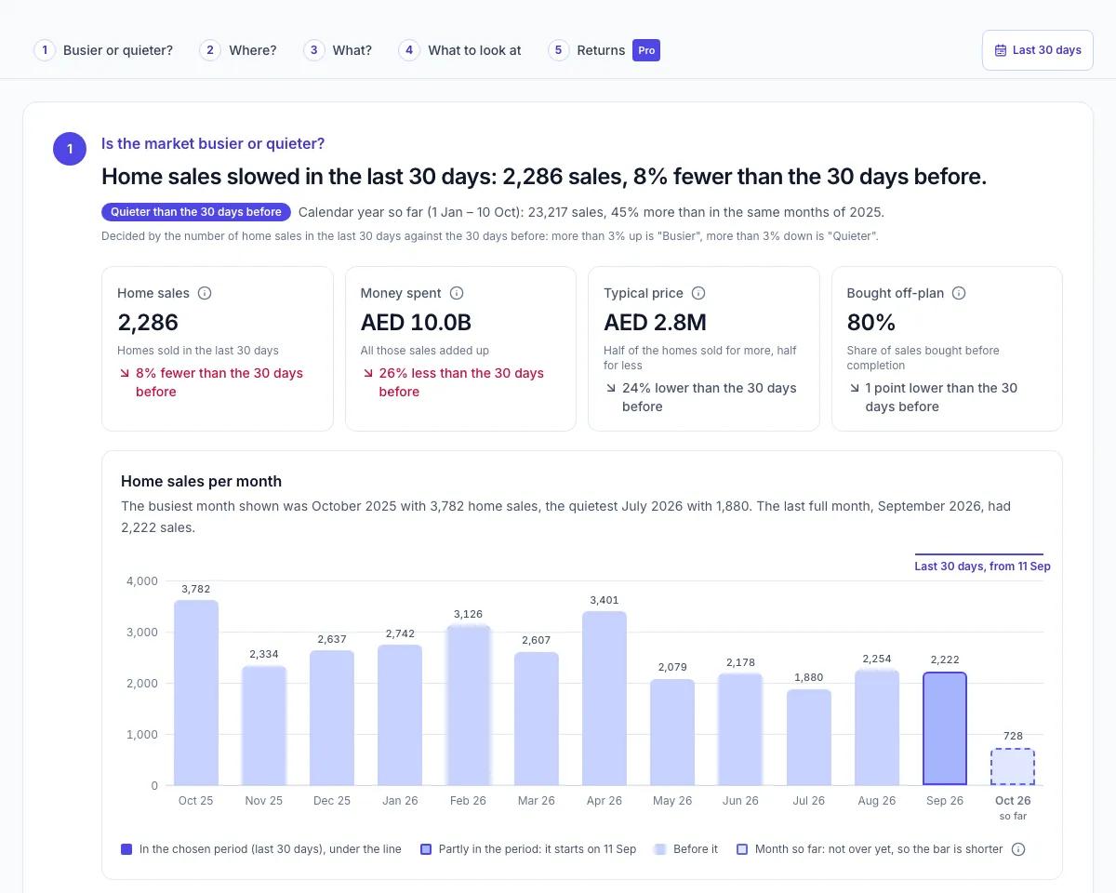Image resolution: width=1116 pixels, height=893 pixels.
Task: Select the Feb 26 bar showing 3,126
Action: click(x=468, y=705)
